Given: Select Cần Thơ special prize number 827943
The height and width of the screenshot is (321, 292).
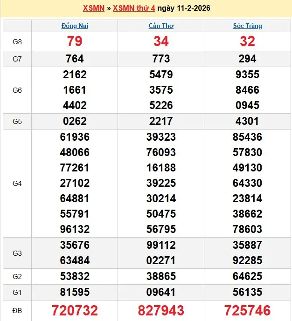Looking at the screenshot, I should point(161,310).
